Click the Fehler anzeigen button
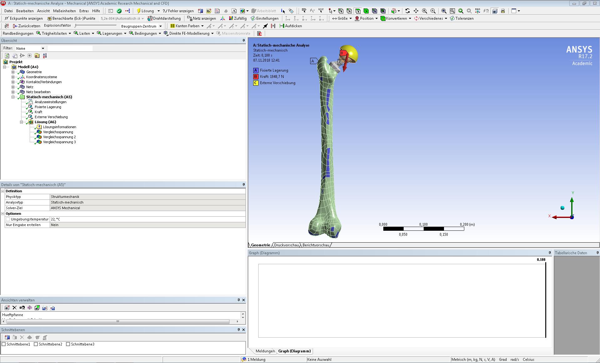The width and height of the screenshot is (600, 363). click(x=178, y=11)
